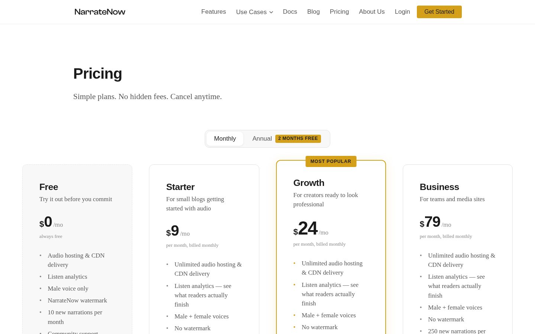Select the Starter plan heading
The width and height of the screenshot is (535, 334).
click(180, 187)
